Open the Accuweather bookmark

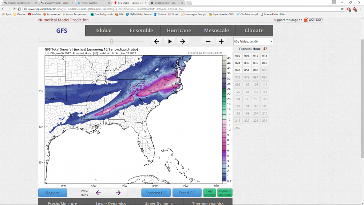52,14
